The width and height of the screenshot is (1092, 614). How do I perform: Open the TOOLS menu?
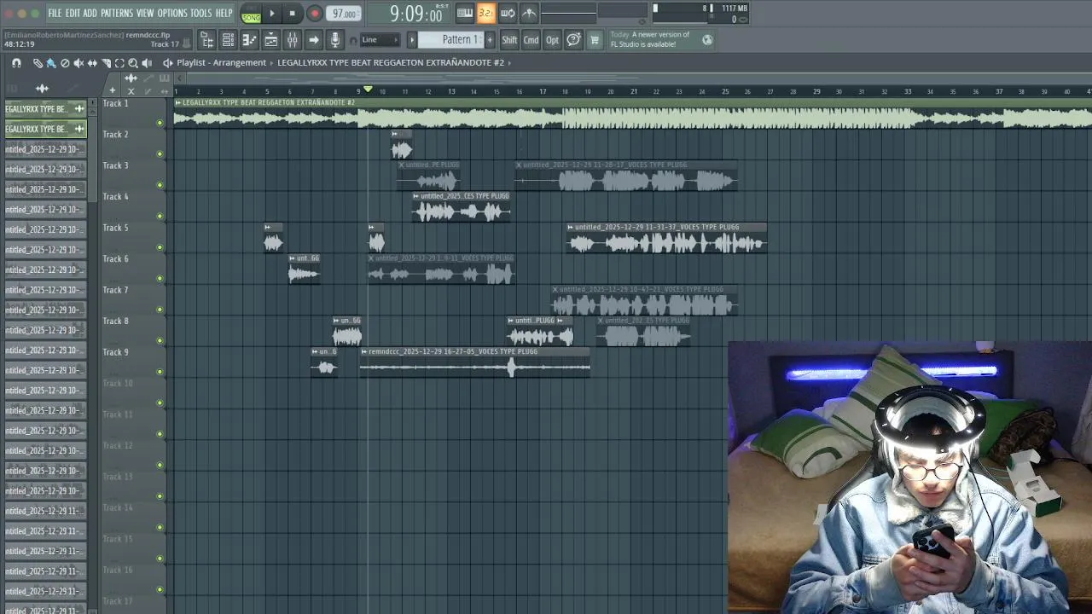coord(200,13)
